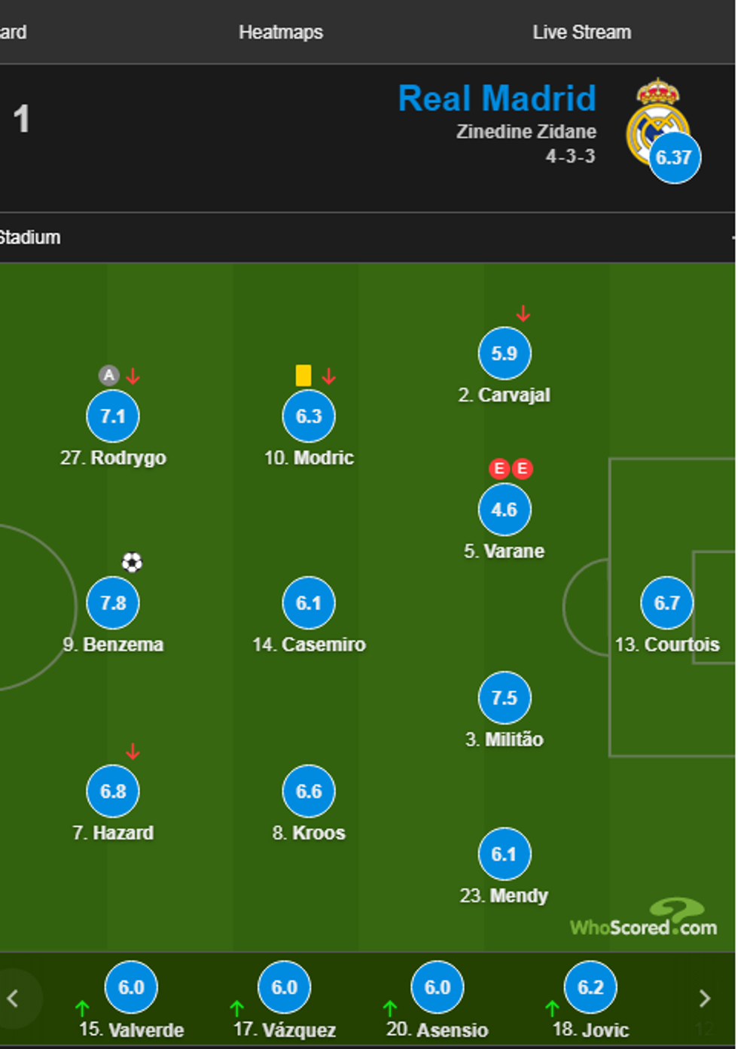Click manager name Zinedine Zidane

(526, 132)
